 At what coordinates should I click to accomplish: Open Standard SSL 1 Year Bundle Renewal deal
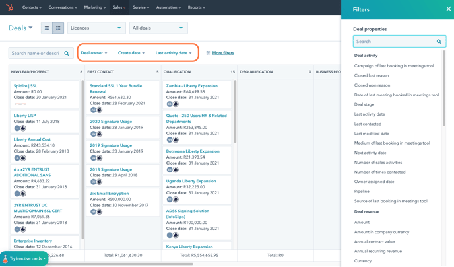[x=115, y=89]
